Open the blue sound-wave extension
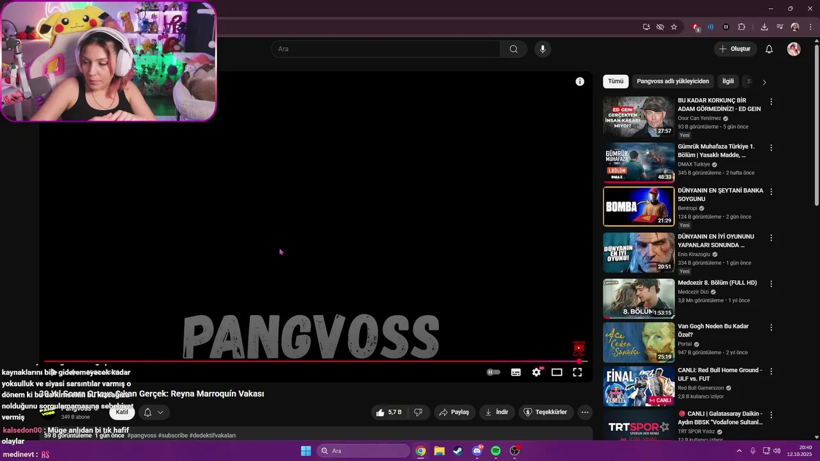 click(x=710, y=27)
